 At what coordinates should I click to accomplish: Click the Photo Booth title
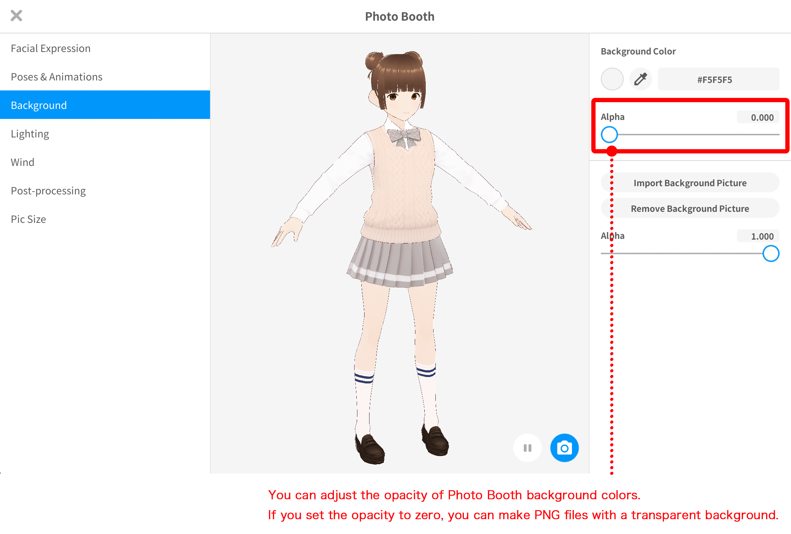(400, 16)
